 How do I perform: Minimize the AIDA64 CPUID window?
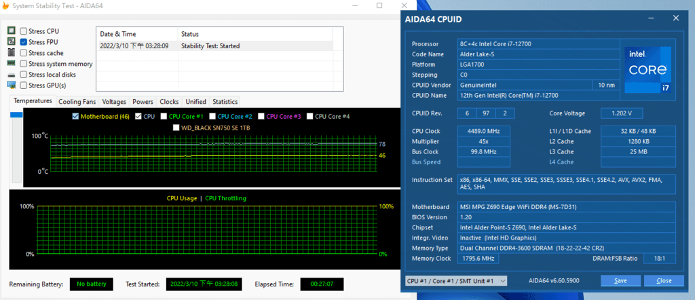[x=651, y=18]
